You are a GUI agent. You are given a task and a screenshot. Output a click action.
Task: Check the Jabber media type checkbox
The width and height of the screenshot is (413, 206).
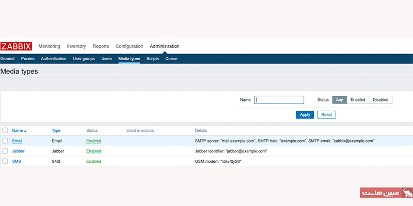5,151
